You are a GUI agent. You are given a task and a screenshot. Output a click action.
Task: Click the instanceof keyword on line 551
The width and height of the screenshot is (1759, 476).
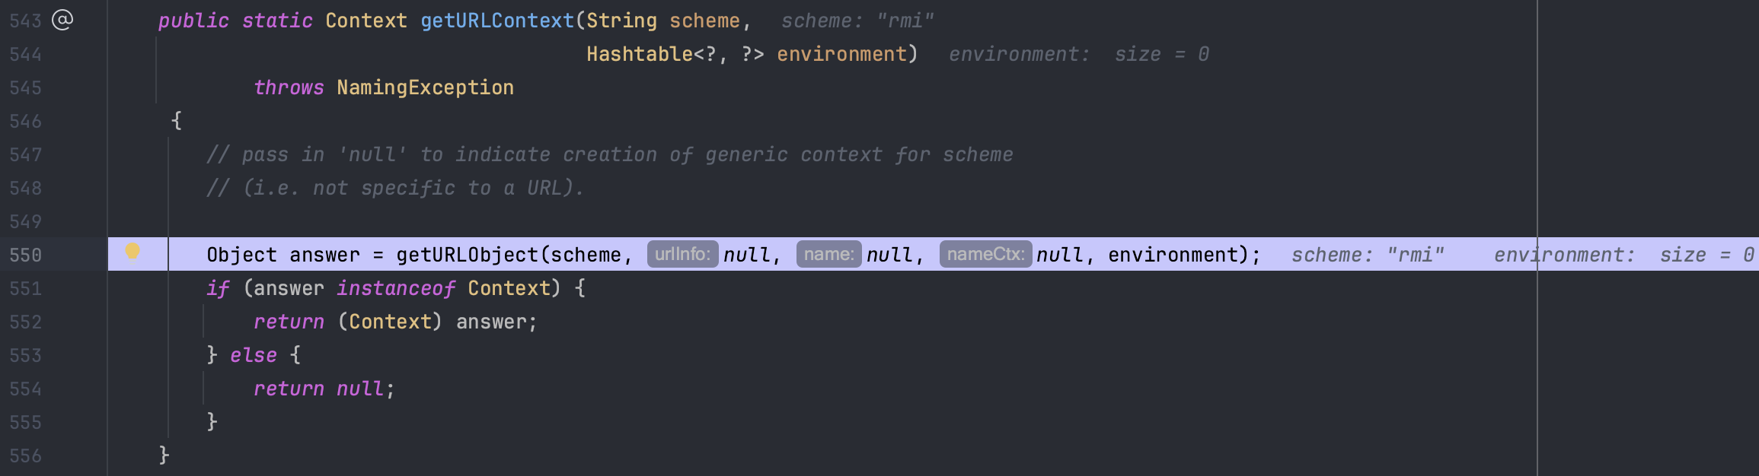(396, 288)
